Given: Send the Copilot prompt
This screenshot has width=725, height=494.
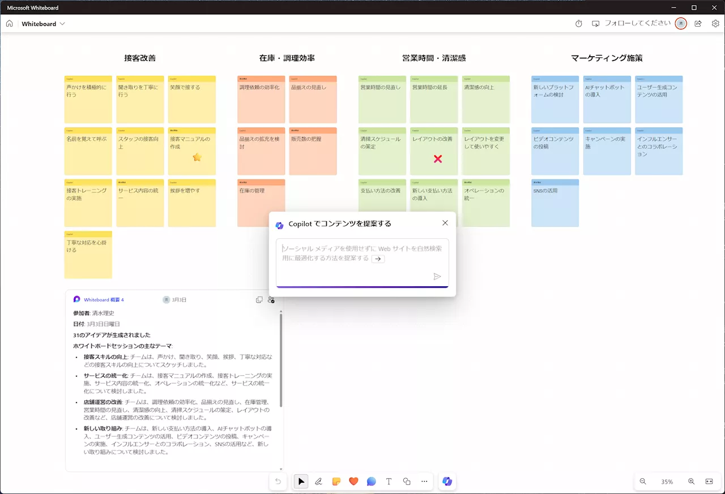Looking at the screenshot, I should (437, 277).
